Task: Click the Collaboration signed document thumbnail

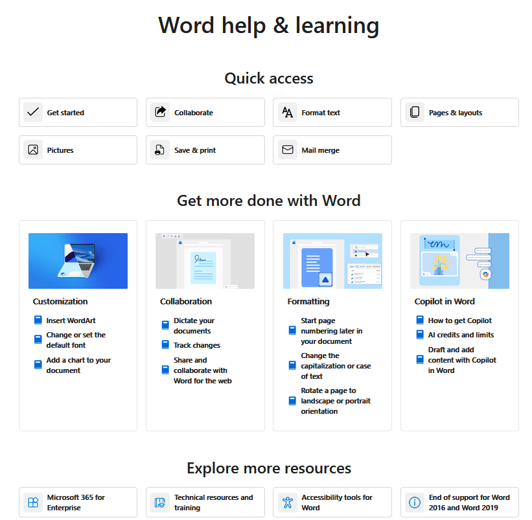Action: point(205,261)
